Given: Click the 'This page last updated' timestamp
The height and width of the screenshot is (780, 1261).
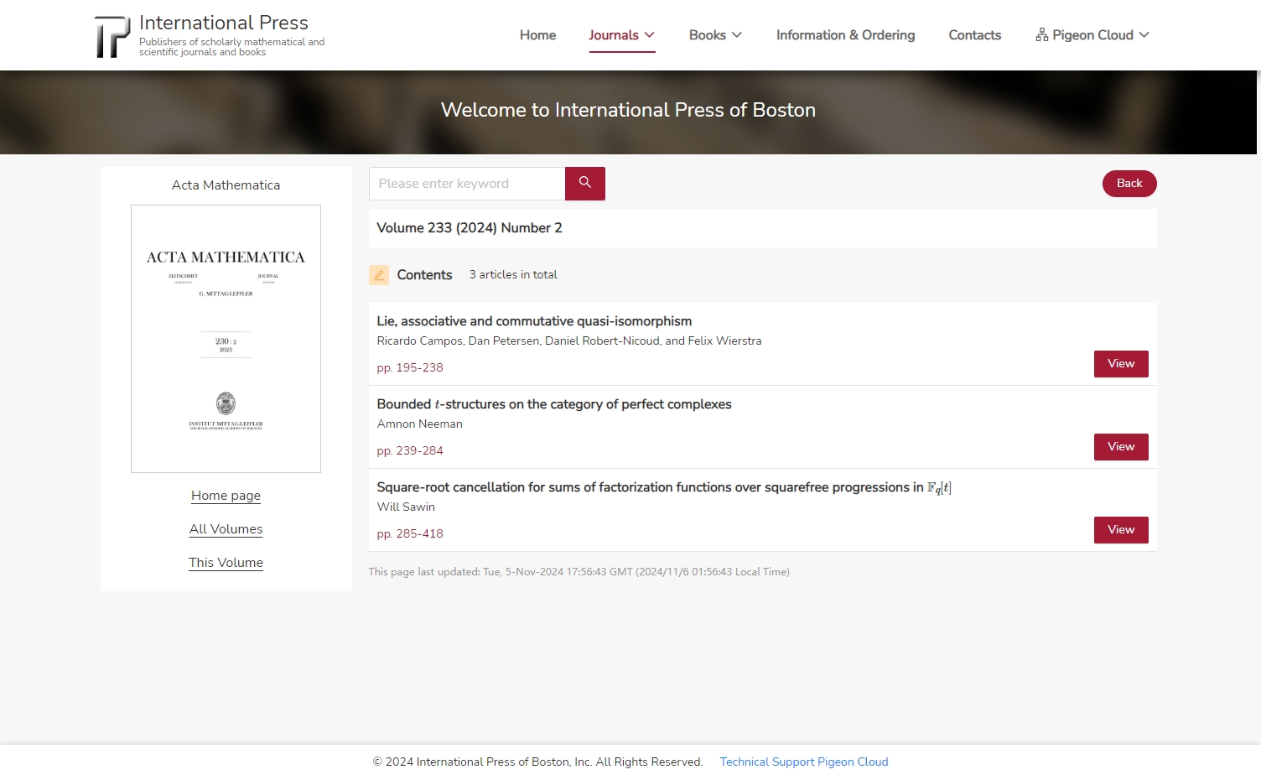Looking at the screenshot, I should point(579,572).
